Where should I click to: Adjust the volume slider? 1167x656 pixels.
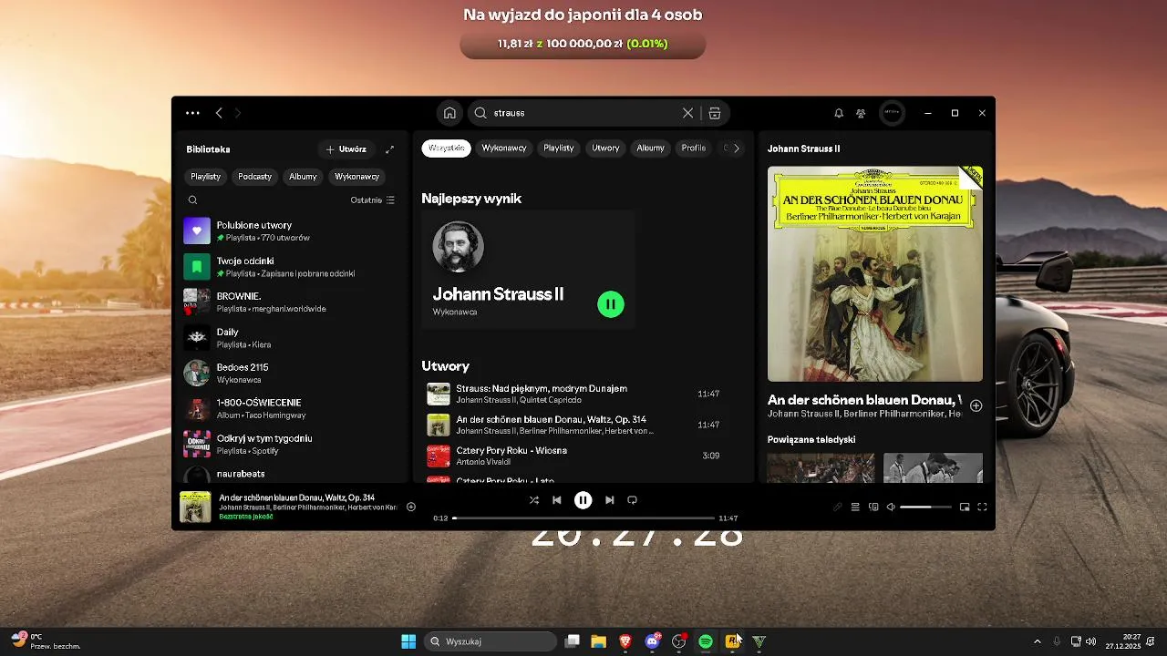(x=926, y=507)
